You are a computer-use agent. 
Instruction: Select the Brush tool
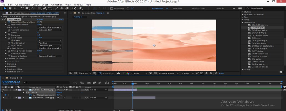57,8
